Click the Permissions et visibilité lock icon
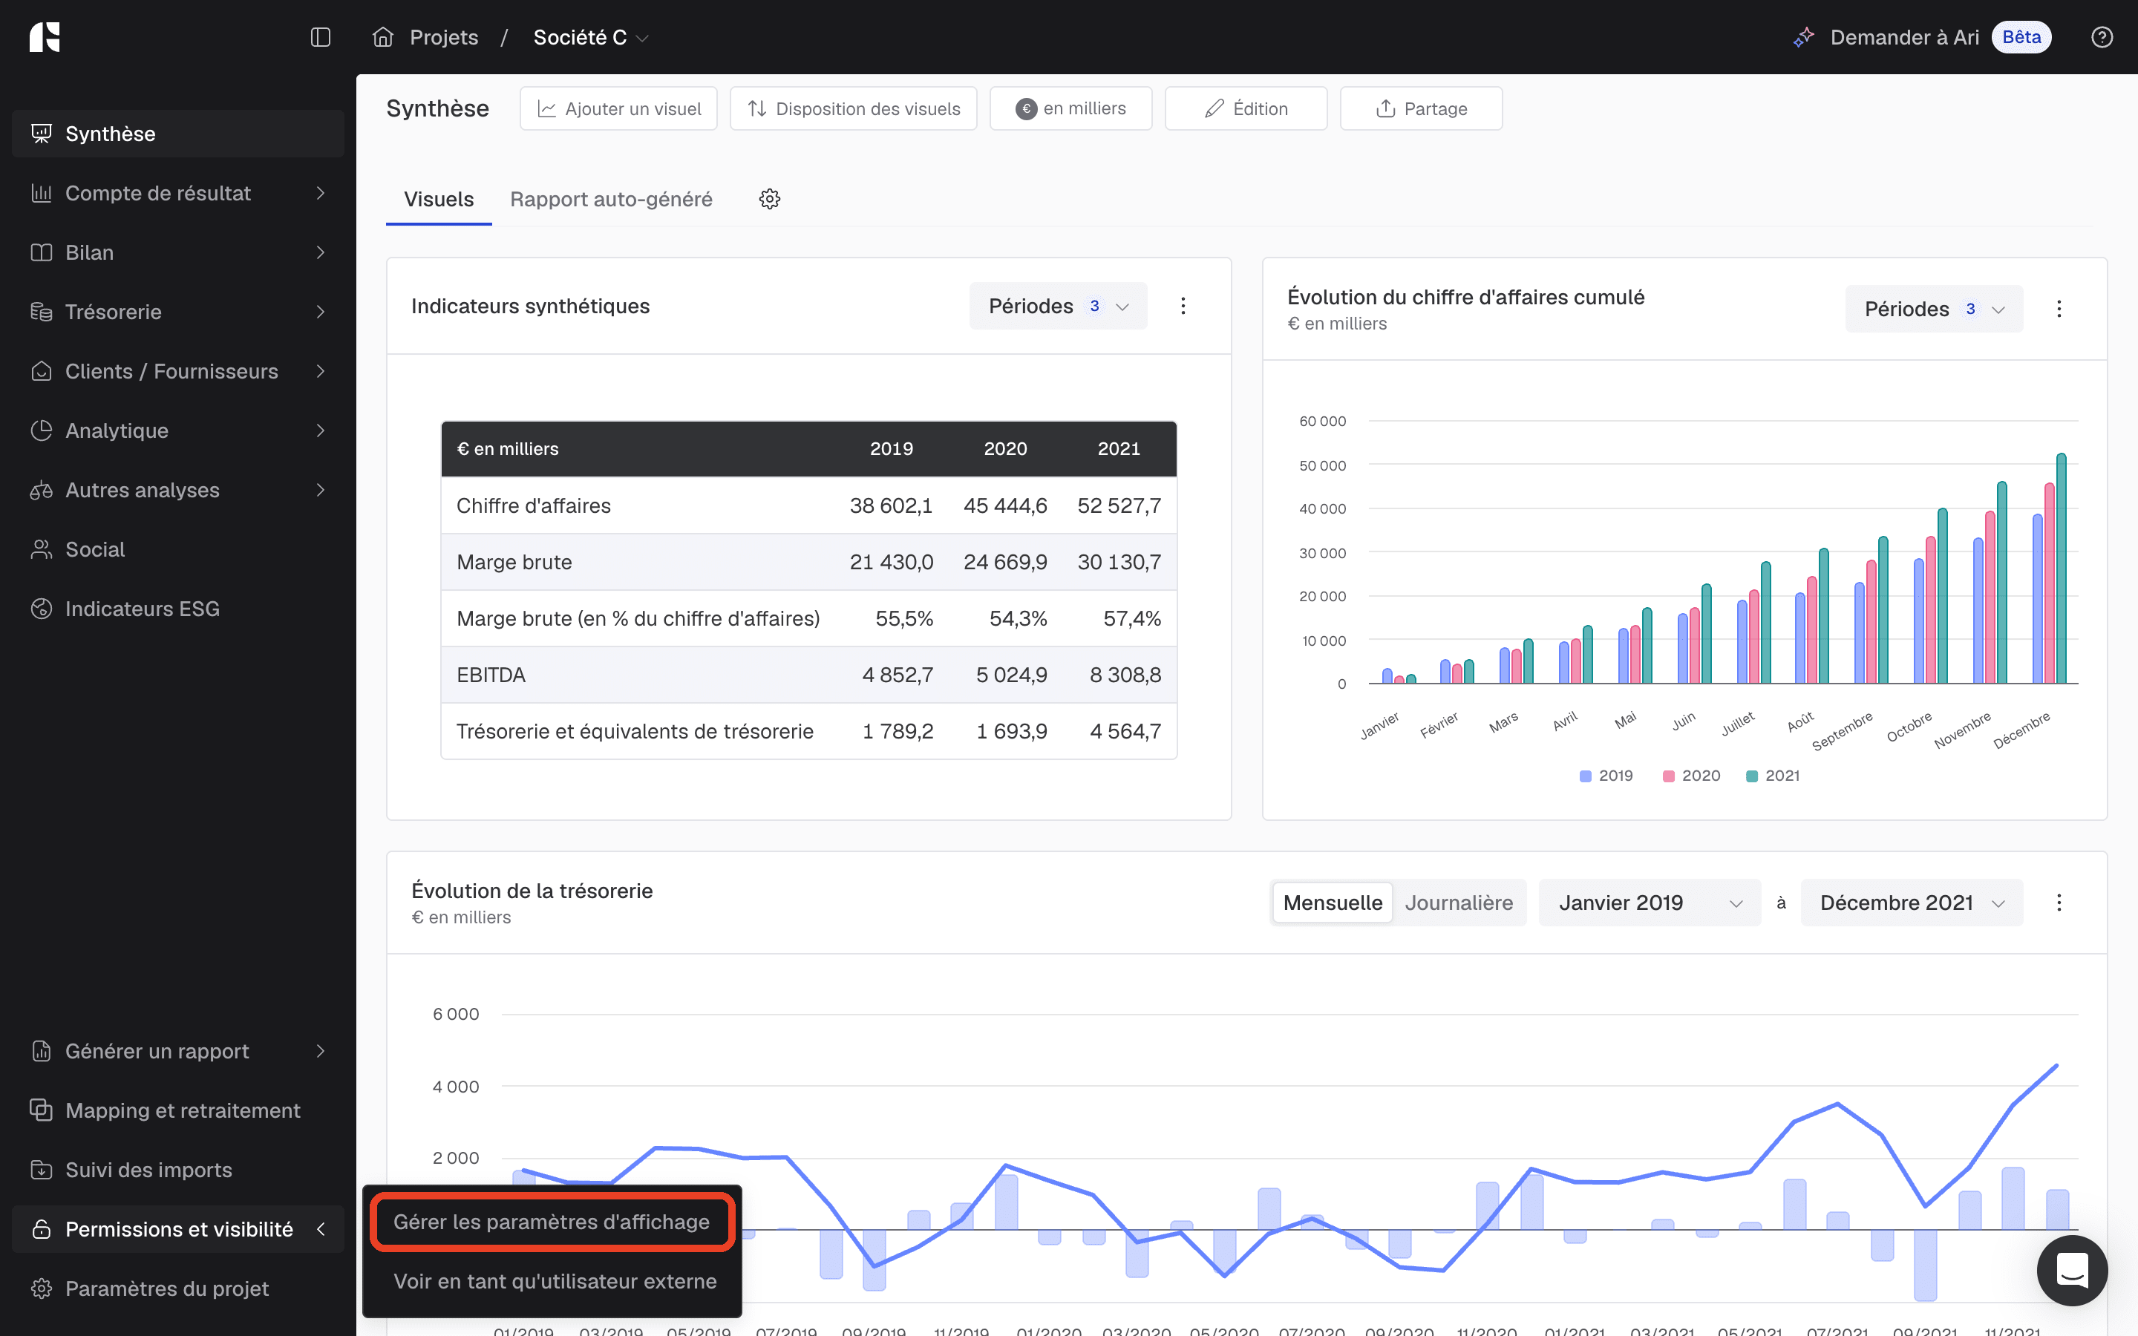 pyautogui.click(x=42, y=1229)
